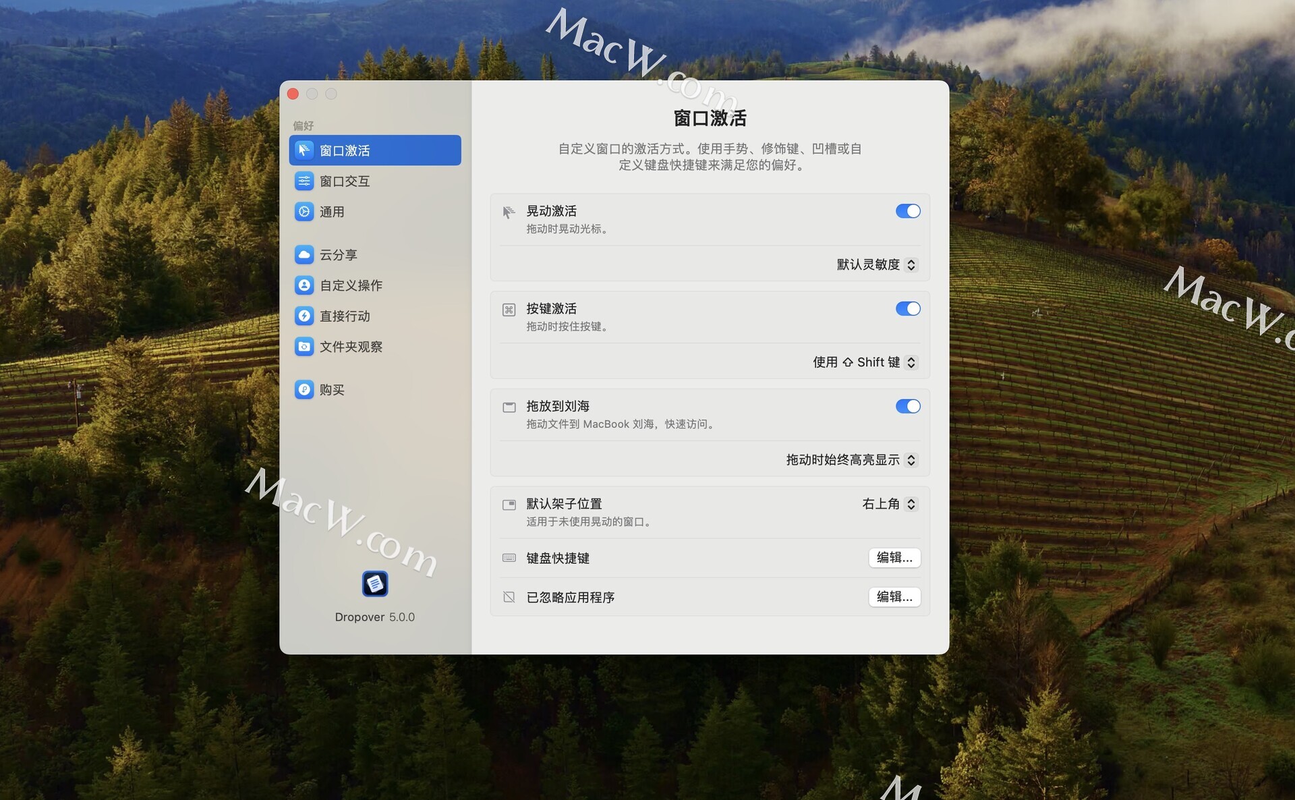This screenshot has height=800, width=1295.
Task: Click the 拖动时晃动光标。 description
Action: pyautogui.click(x=569, y=229)
